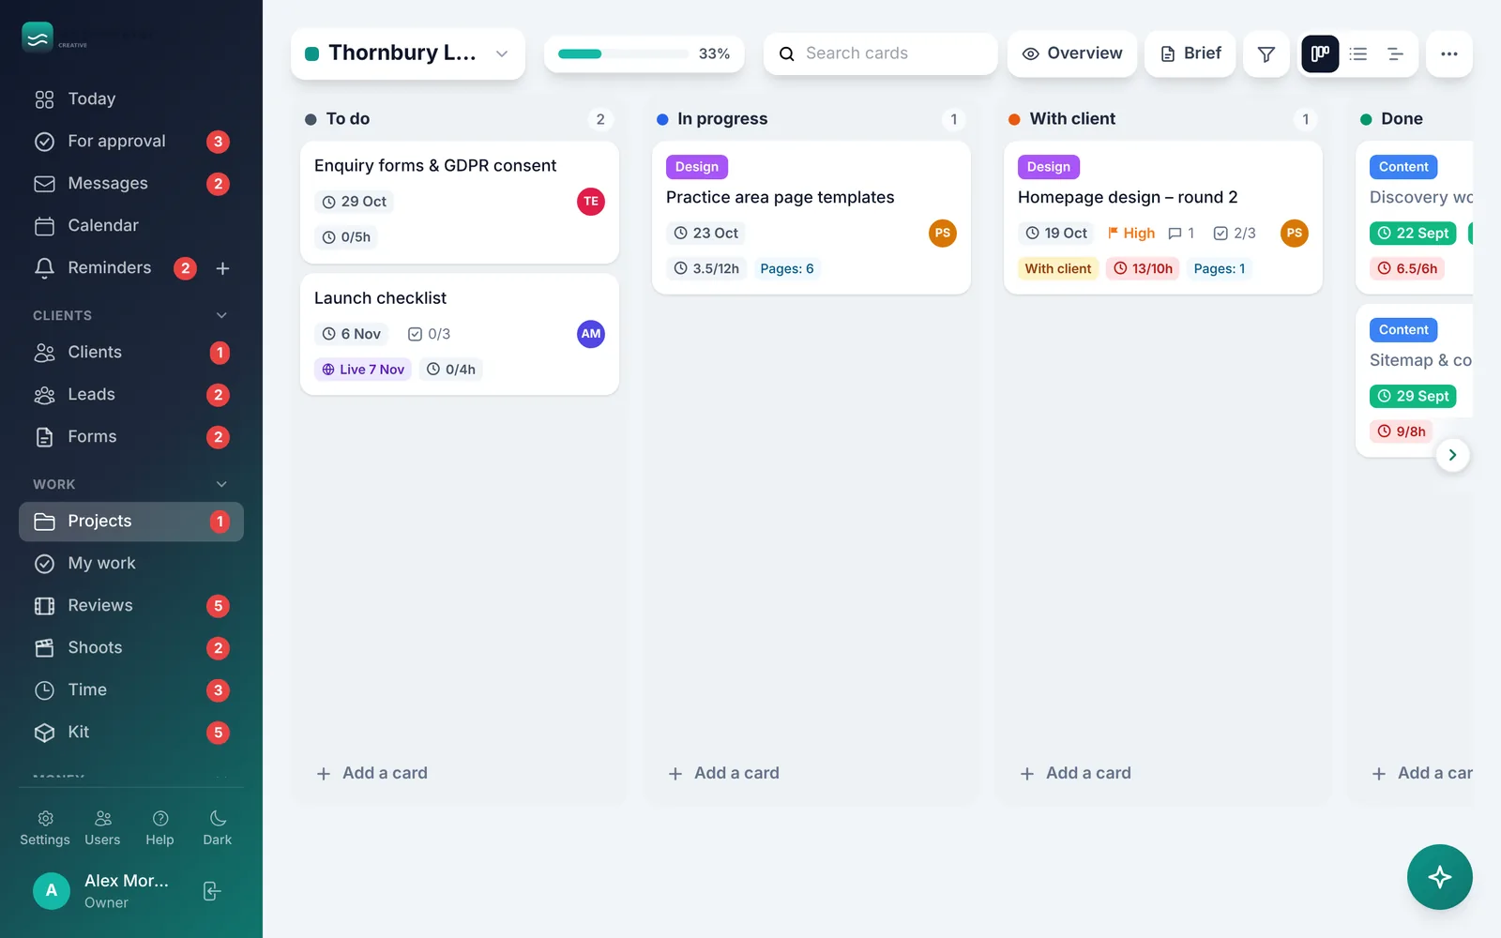Add a new reminder with plus icon
This screenshot has height=938, width=1501.
pos(222,268)
